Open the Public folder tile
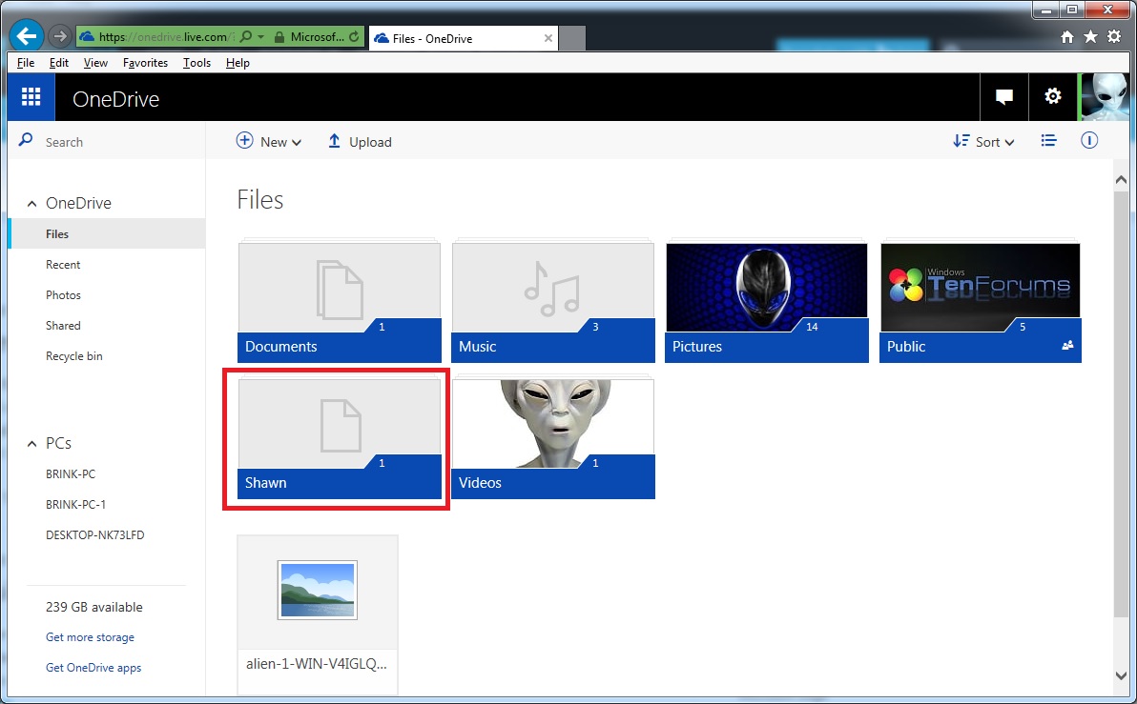This screenshot has height=704, width=1137. pos(981,301)
